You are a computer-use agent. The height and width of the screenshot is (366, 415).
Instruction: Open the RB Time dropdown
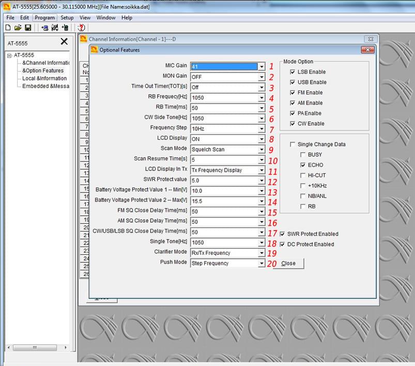[262, 108]
